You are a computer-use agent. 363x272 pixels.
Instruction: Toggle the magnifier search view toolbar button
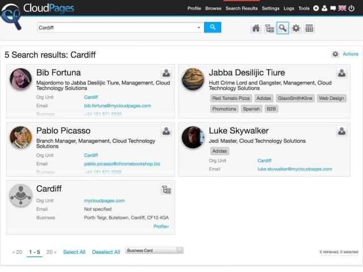click(282, 28)
